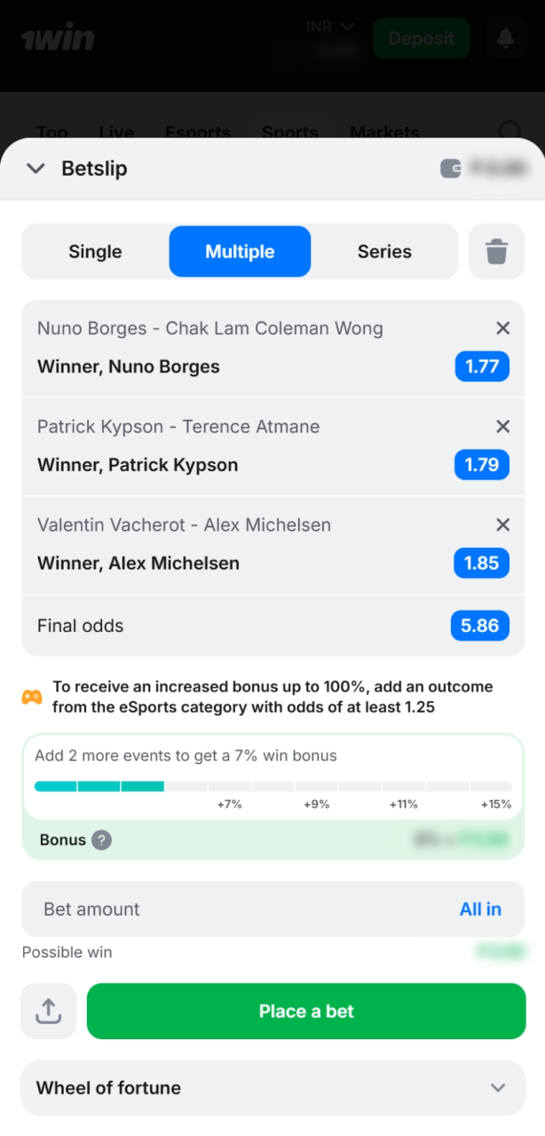Remove the Alex Michelsen selection
The image size is (545, 1136).
[x=502, y=525]
